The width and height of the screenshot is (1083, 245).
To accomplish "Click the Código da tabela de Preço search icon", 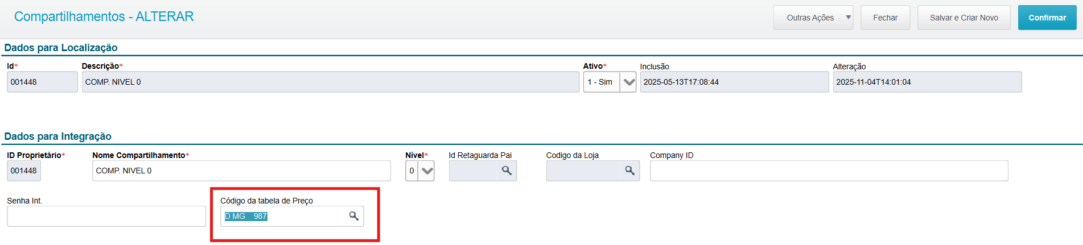I will [354, 216].
